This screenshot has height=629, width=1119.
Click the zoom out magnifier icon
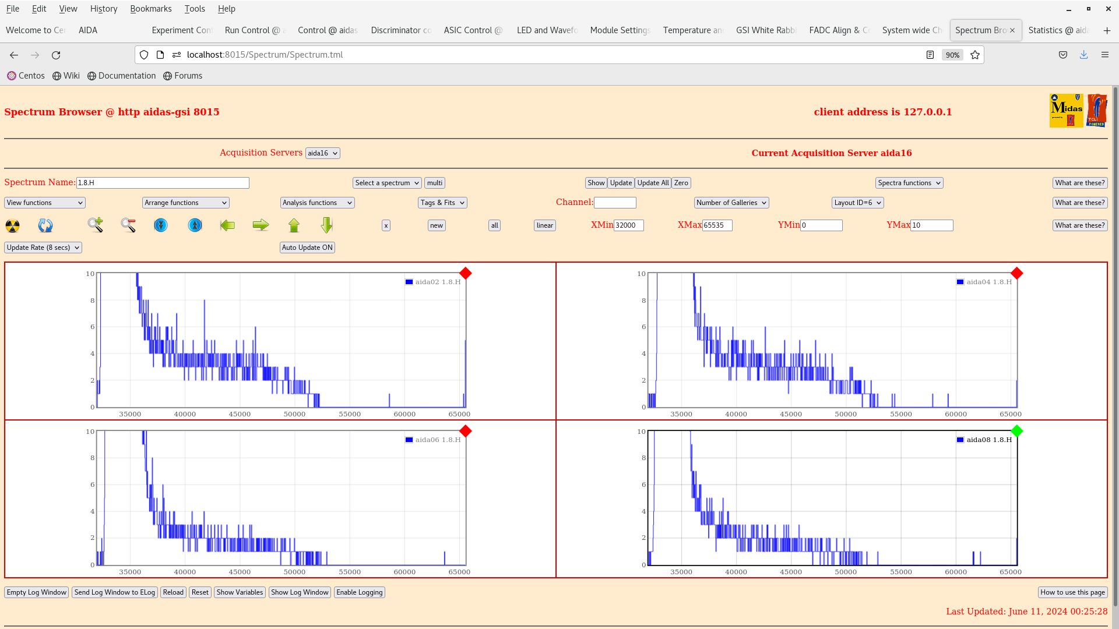pos(128,225)
